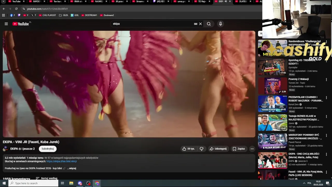Open options for the EKIPA - ONE CHCĄ MIŁOŚCI video
The image size is (332, 187).
[326, 154]
